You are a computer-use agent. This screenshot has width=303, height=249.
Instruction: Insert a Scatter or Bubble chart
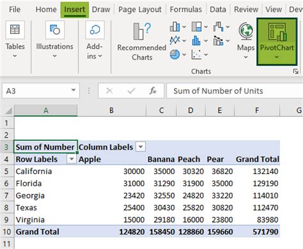(x=196, y=54)
